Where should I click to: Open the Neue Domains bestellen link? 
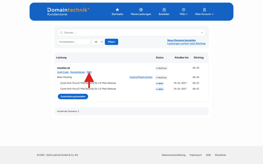(181, 40)
